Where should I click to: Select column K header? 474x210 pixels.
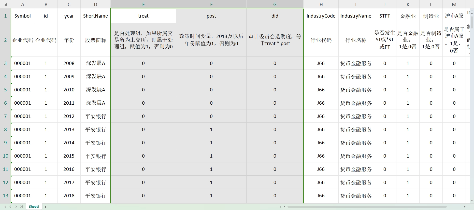click(x=408, y=4)
